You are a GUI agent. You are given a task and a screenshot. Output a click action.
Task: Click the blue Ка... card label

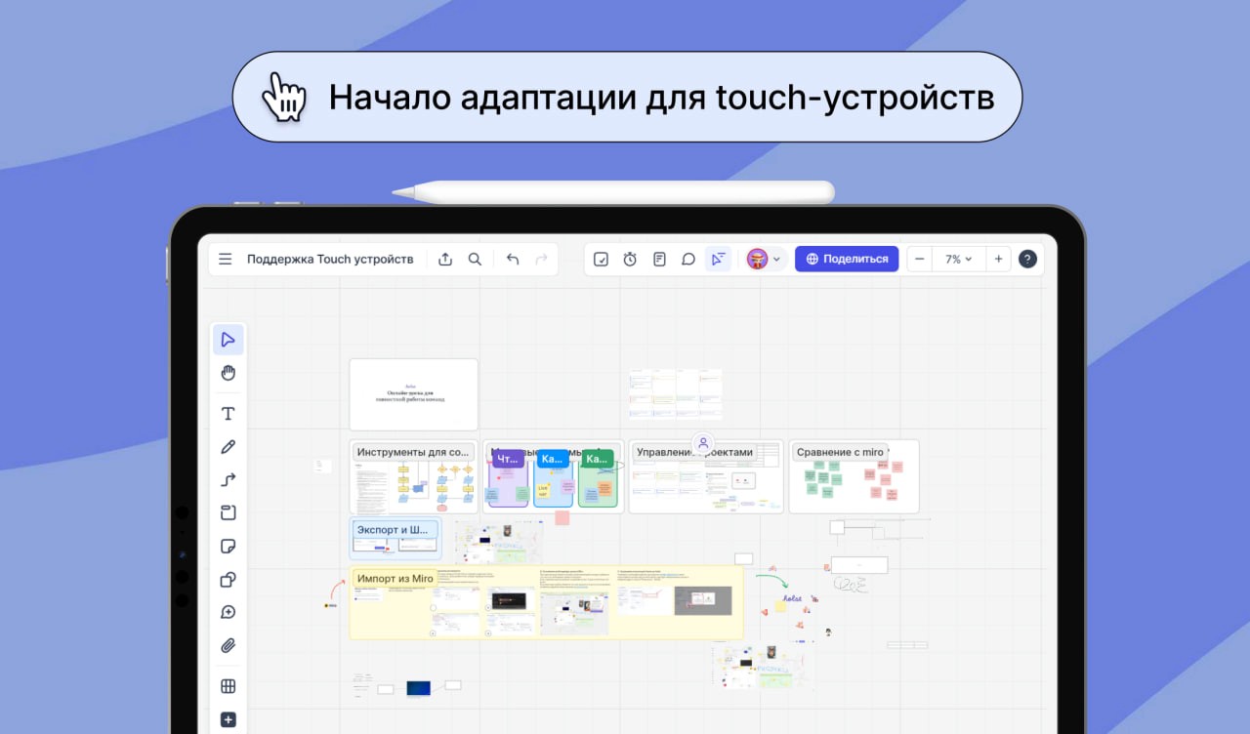pos(553,459)
